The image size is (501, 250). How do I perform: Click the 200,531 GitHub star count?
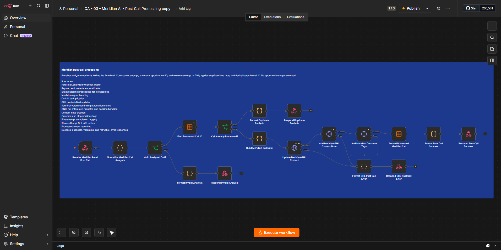487,8
